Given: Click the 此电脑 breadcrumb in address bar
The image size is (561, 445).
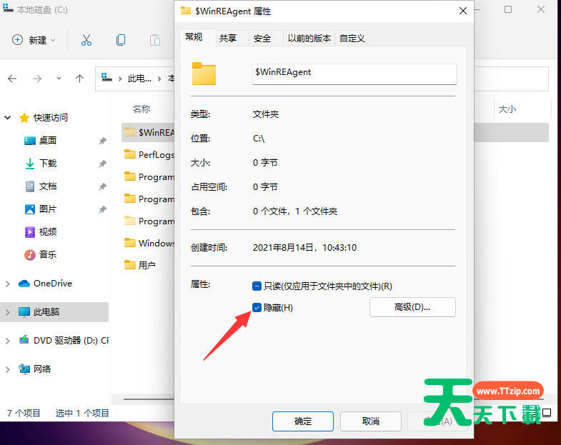Looking at the screenshot, I should 139,79.
